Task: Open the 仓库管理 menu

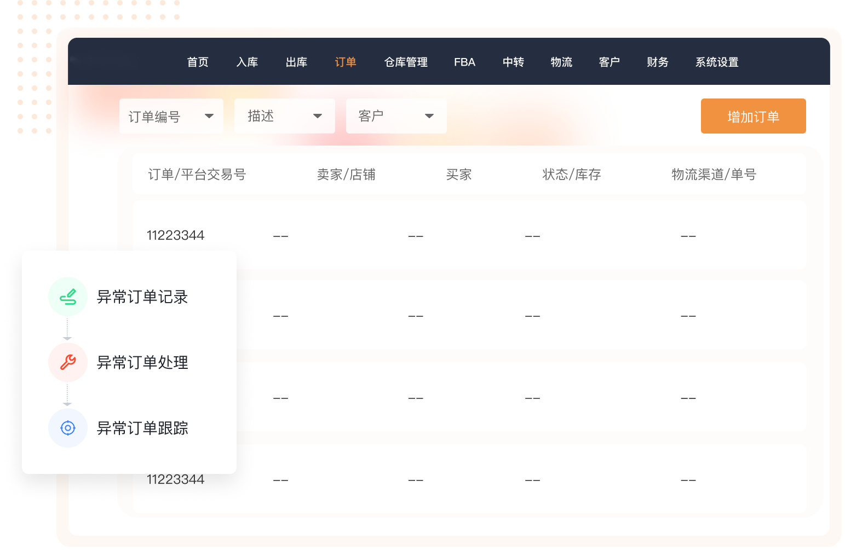Action: [x=406, y=62]
